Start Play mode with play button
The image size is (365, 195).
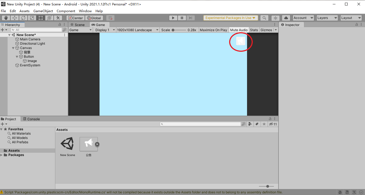pyautogui.click(x=173, y=18)
